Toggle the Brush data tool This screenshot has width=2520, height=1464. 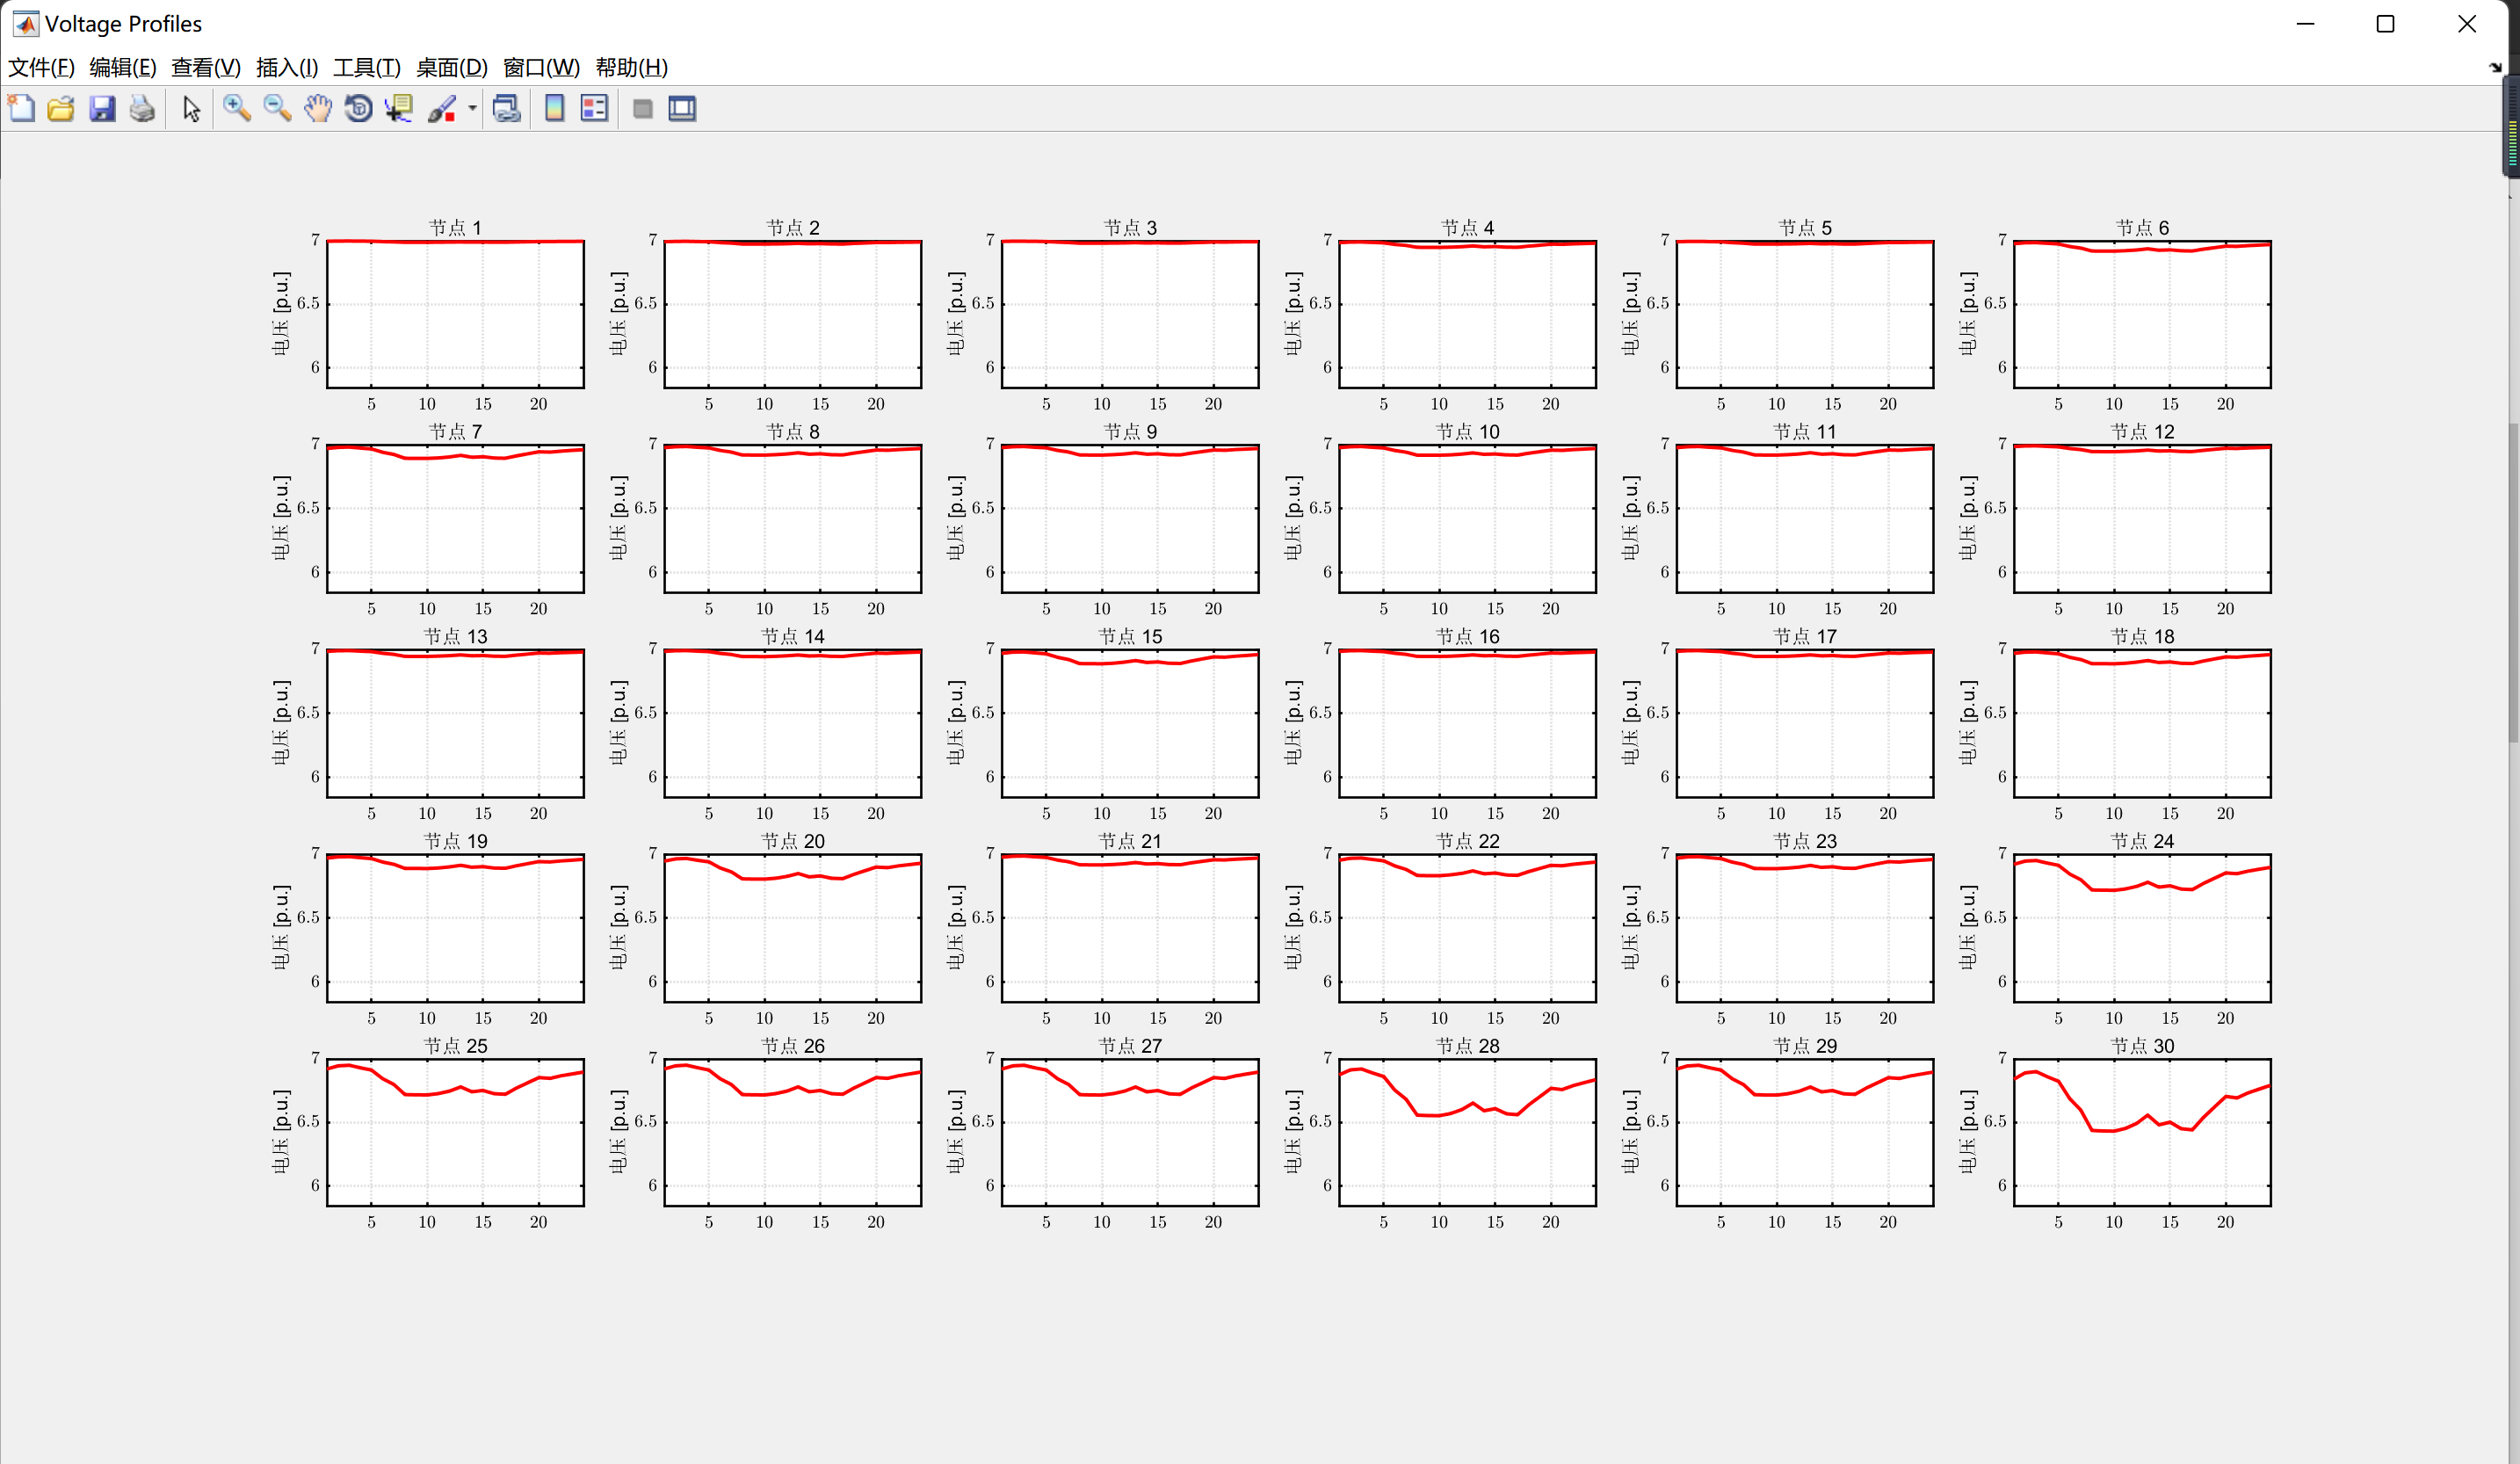pos(441,108)
